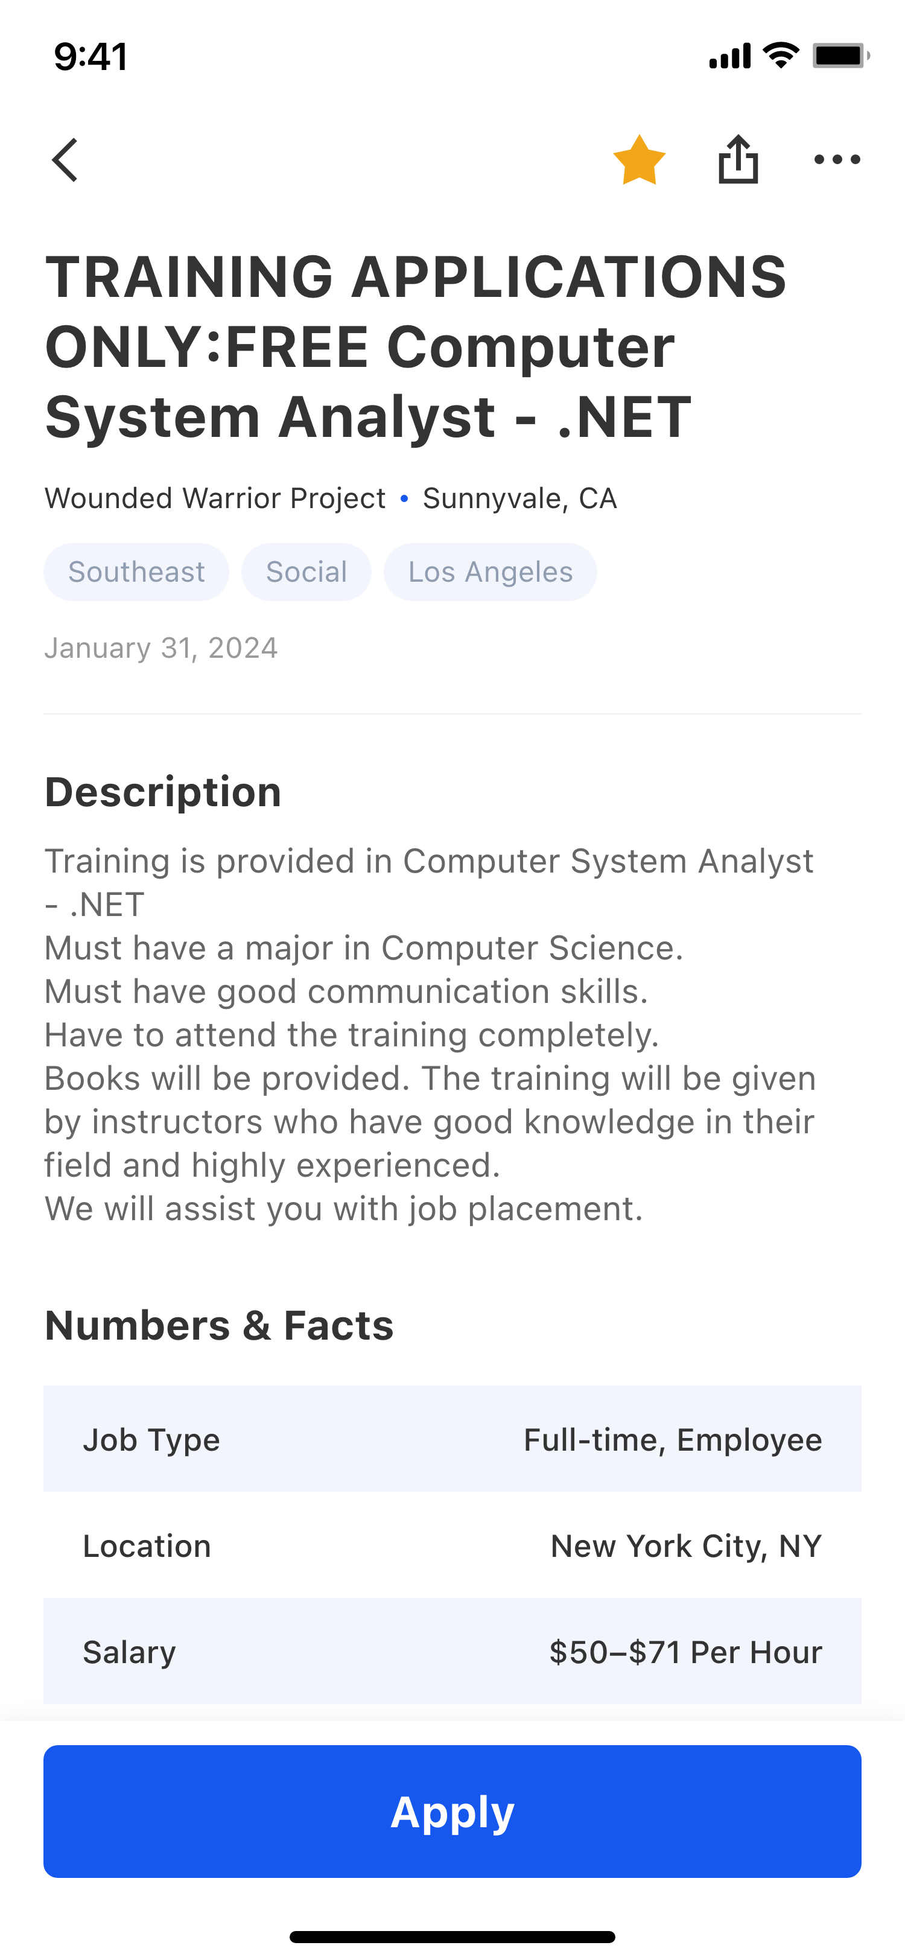Tap the Job Type row
The width and height of the screenshot is (905, 1960).
(x=453, y=1439)
